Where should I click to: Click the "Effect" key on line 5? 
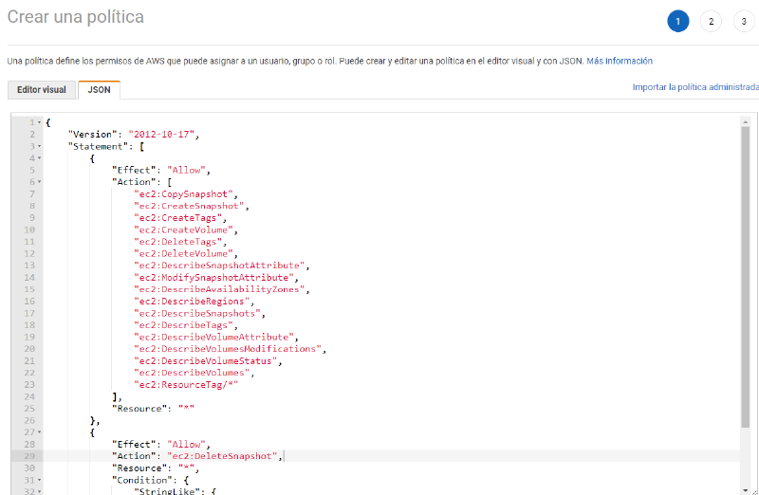pos(134,171)
